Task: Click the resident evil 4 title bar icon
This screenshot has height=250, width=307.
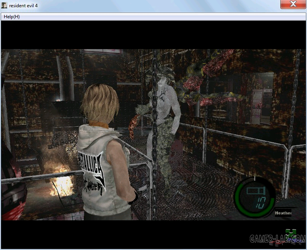Action: pyautogui.click(x=4, y=5)
